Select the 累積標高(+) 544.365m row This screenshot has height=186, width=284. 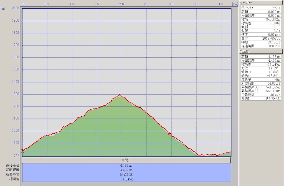[x=261, y=87]
